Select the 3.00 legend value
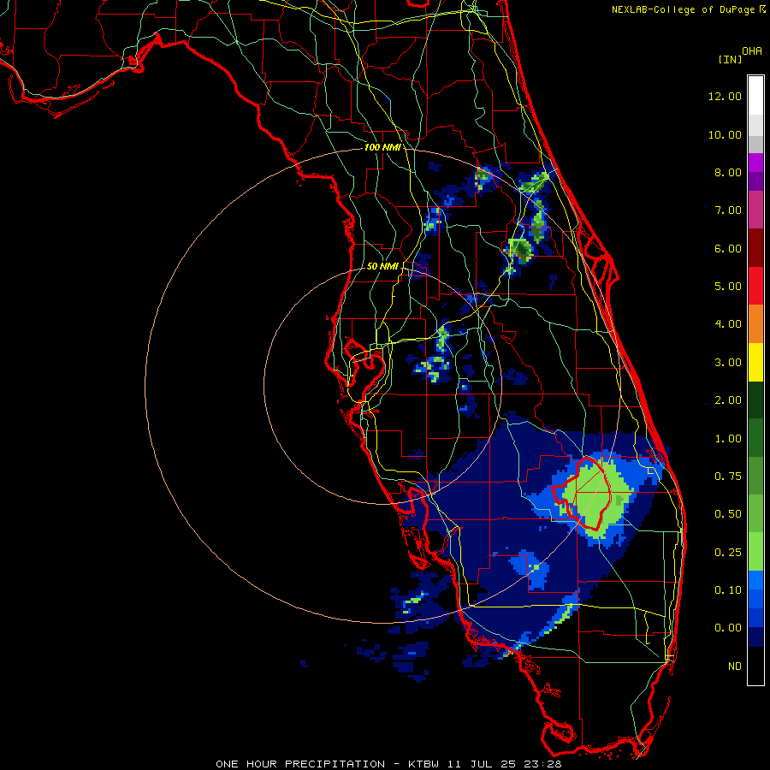Viewport: 770px width, 770px height. (728, 363)
